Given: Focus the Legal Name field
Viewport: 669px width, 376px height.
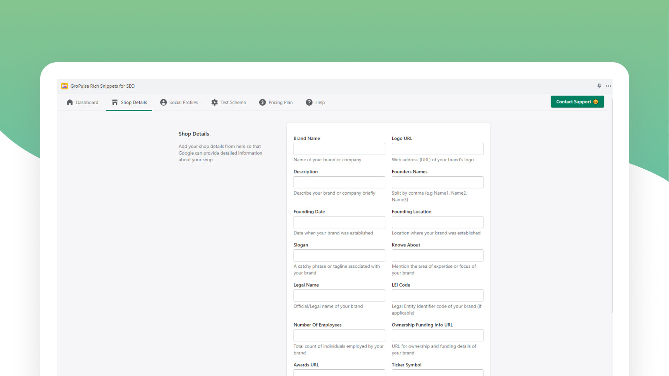Looking at the screenshot, I should point(339,295).
